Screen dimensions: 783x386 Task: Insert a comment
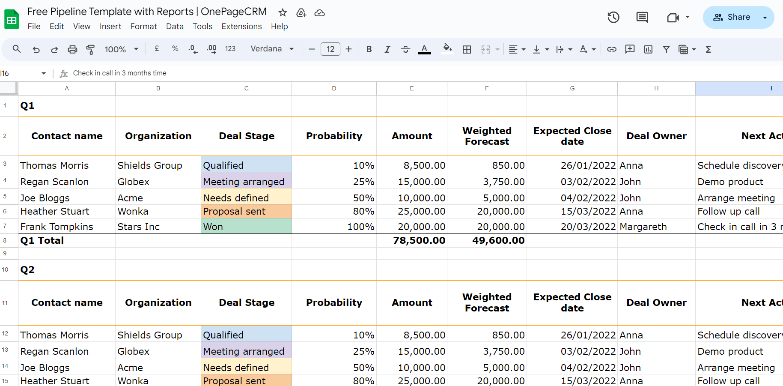pyautogui.click(x=629, y=49)
